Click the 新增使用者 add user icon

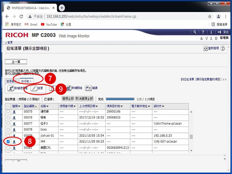click(x=10, y=88)
